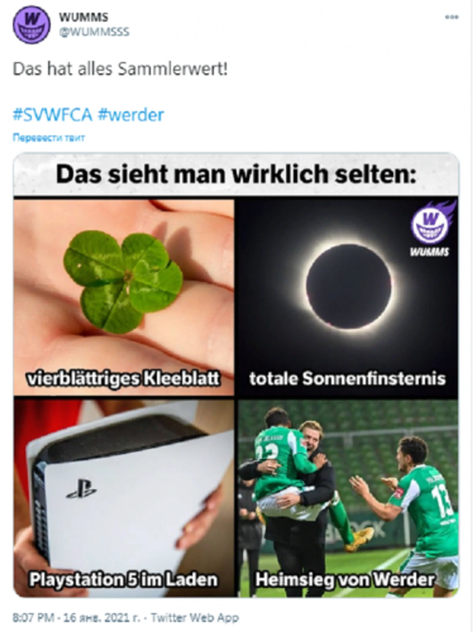Click the total solar eclipse photo
The width and height of the screenshot is (473, 632).
tap(348, 297)
